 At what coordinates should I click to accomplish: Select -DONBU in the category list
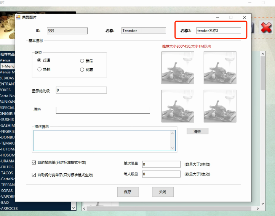coord(7,137)
